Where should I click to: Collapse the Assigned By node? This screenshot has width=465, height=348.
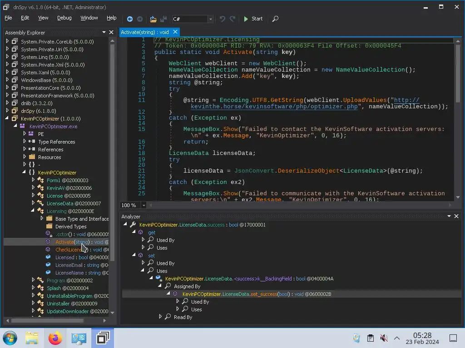160,286
